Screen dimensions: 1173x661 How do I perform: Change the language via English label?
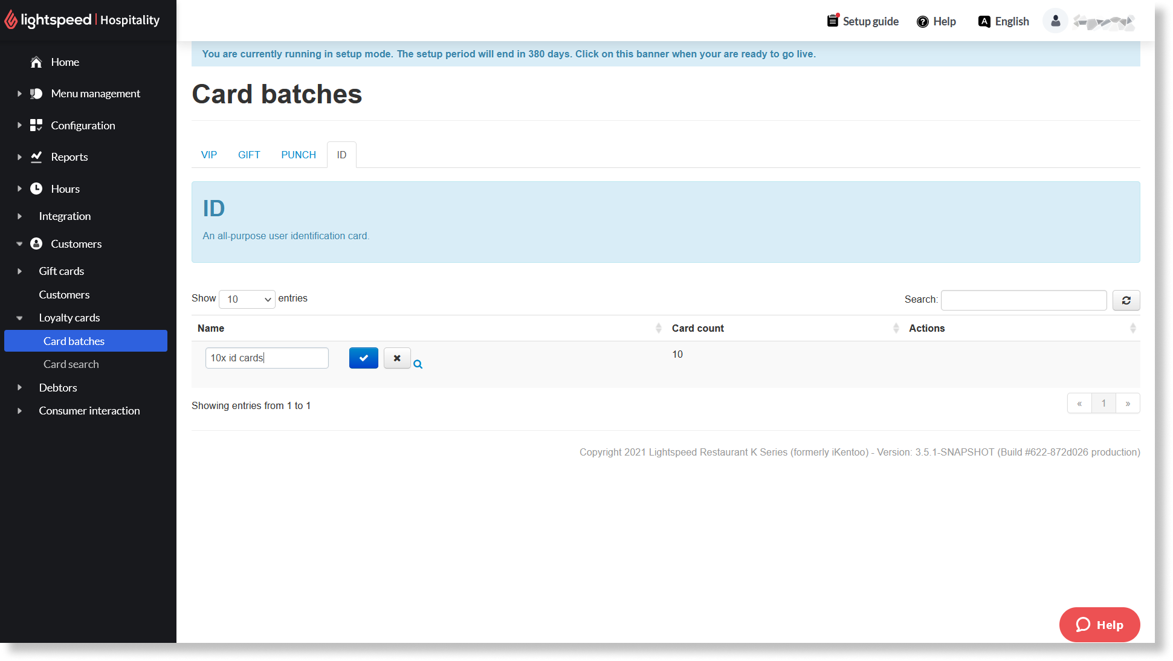point(1012,22)
